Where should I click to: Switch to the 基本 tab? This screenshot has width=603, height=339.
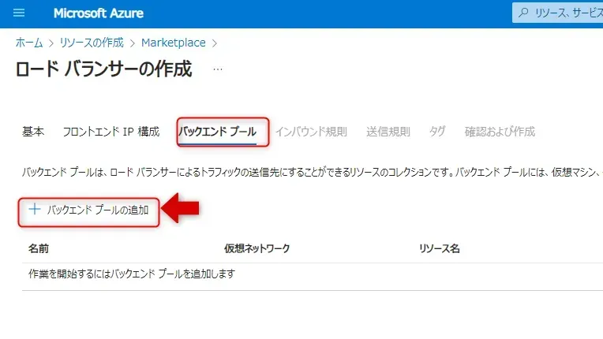[33, 132]
